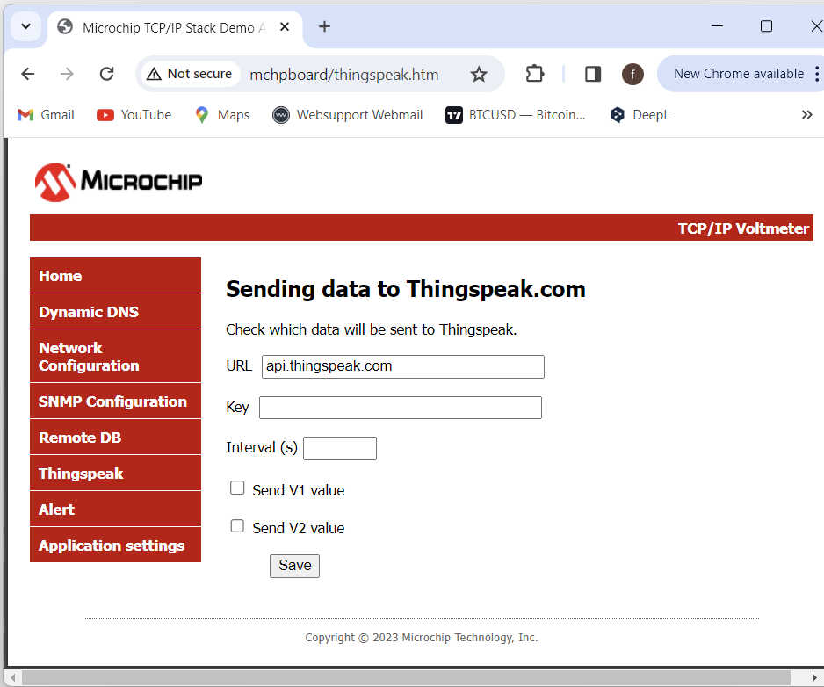
Task: Enable Send V1 value checkbox
Action: 237,488
